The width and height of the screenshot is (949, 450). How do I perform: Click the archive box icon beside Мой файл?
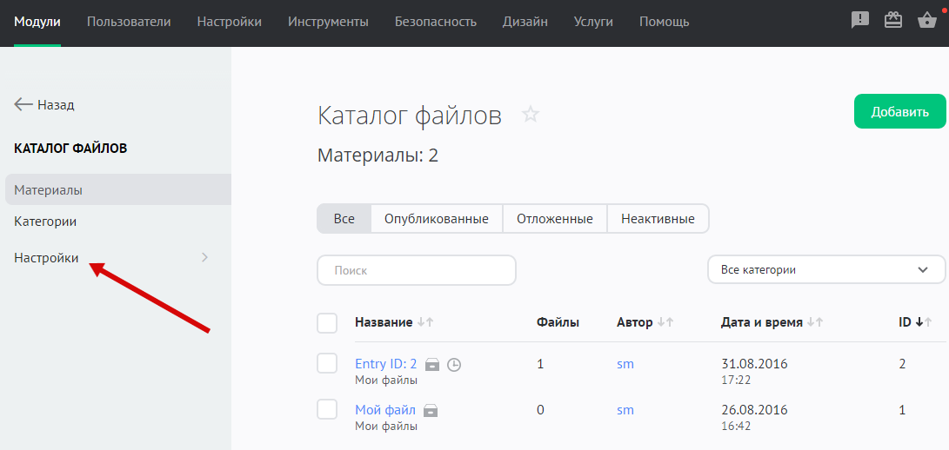pos(430,410)
